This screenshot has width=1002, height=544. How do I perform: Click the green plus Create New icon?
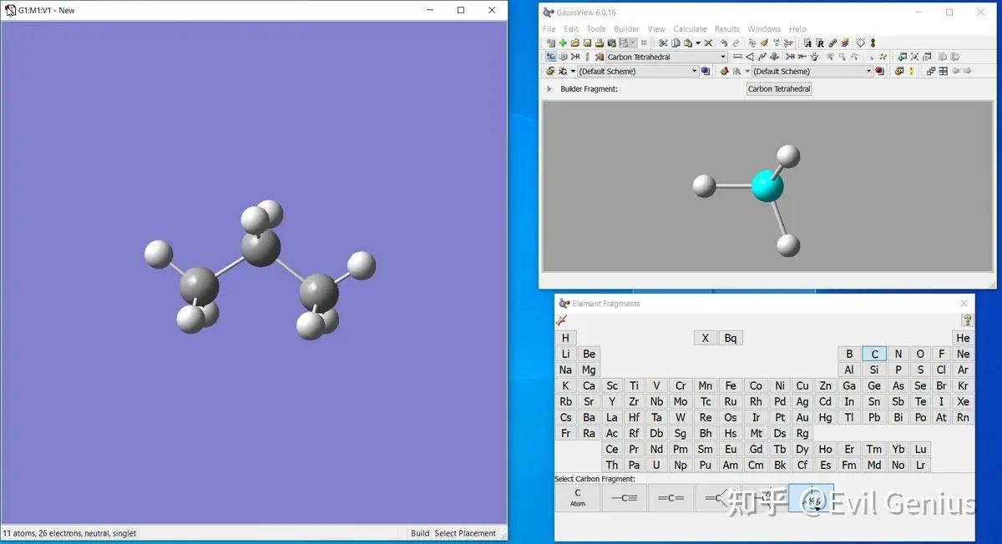click(563, 43)
